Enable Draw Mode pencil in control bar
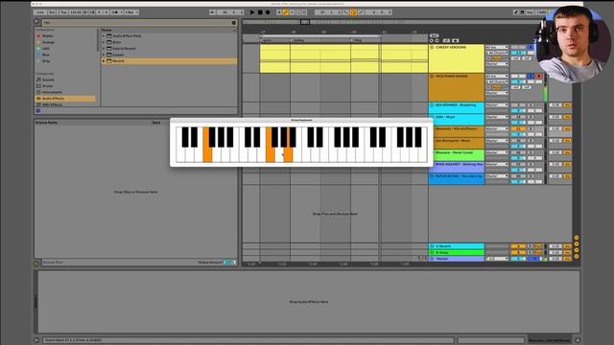 (516, 12)
